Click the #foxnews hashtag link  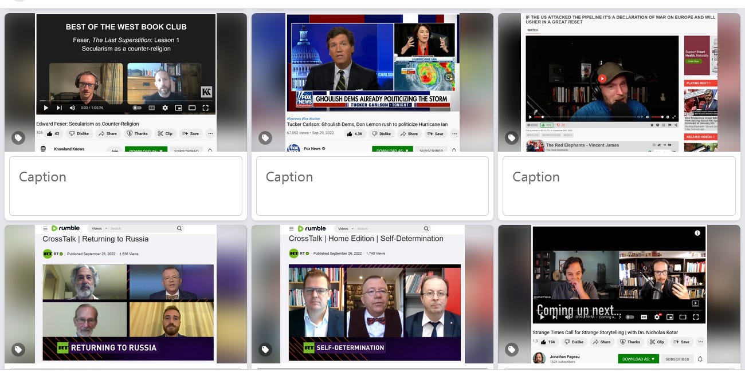[293, 118]
